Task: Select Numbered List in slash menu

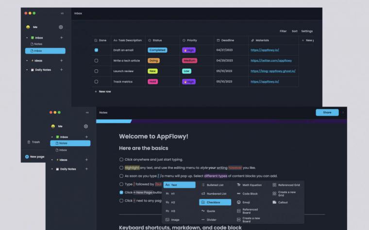Action: [214, 194]
